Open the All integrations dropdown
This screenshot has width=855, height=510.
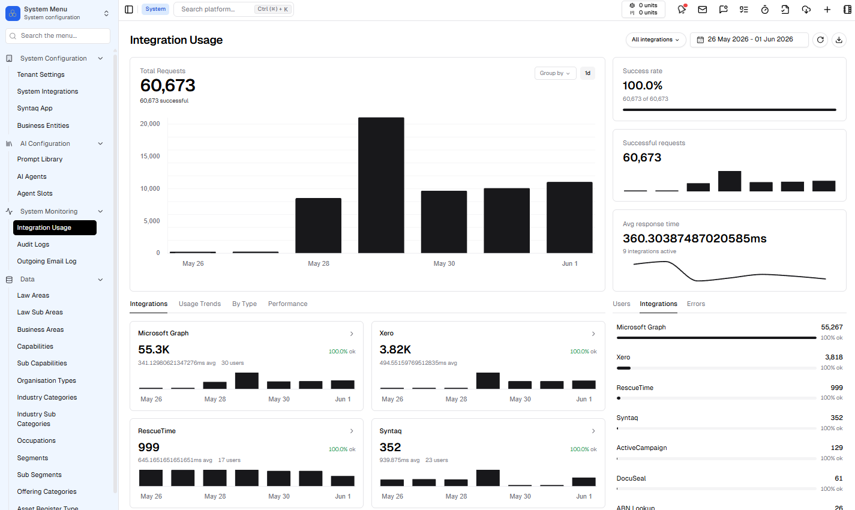coord(656,40)
